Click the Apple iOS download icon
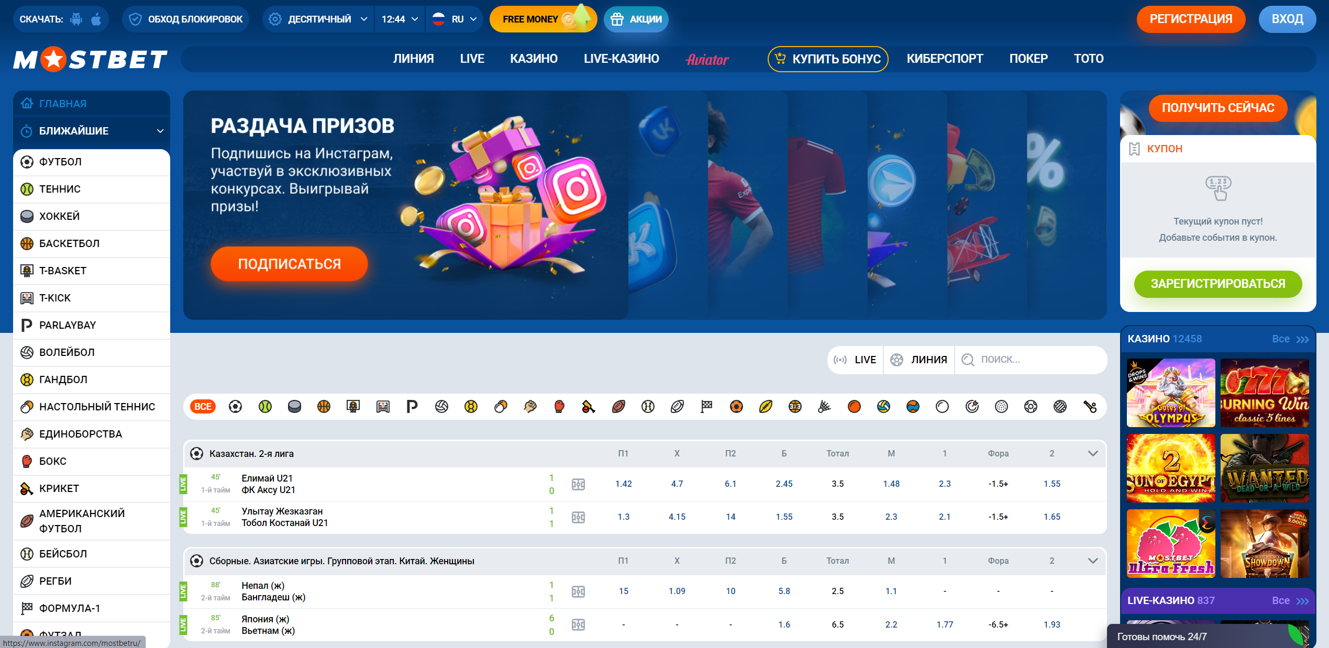Viewport: 1329px width, 648px height. point(96,19)
